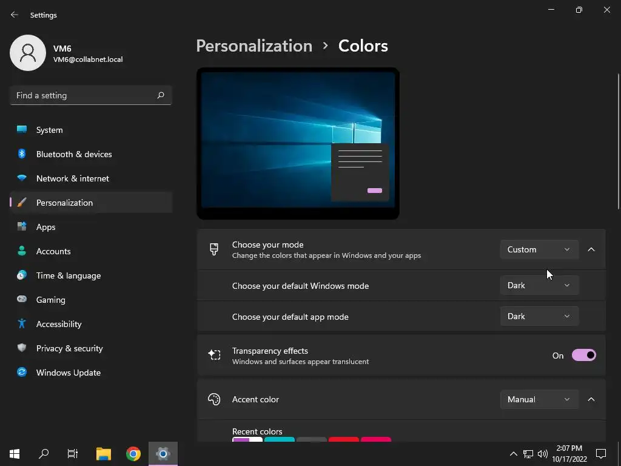Launch Google Chrome from the taskbar
The image size is (621, 466).
tap(133, 454)
